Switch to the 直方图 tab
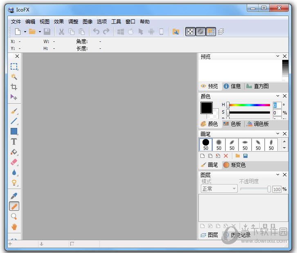This screenshot has height=253, width=297. [x=258, y=86]
